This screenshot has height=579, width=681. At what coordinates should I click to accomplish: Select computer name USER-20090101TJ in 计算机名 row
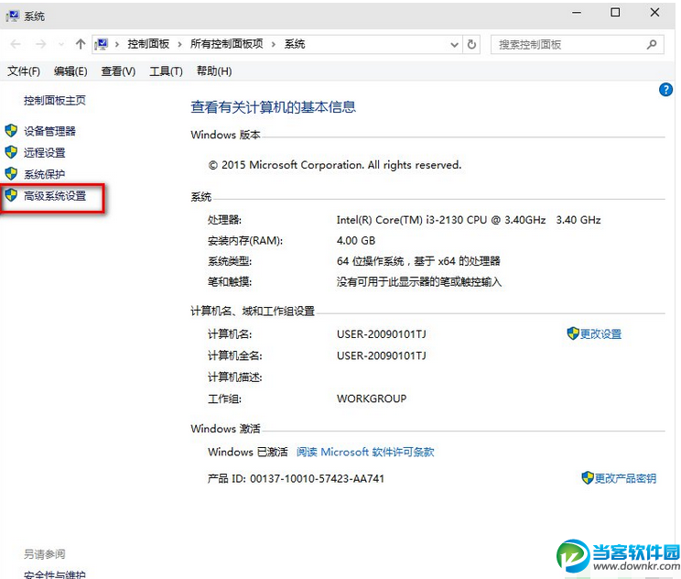[x=382, y=334]
